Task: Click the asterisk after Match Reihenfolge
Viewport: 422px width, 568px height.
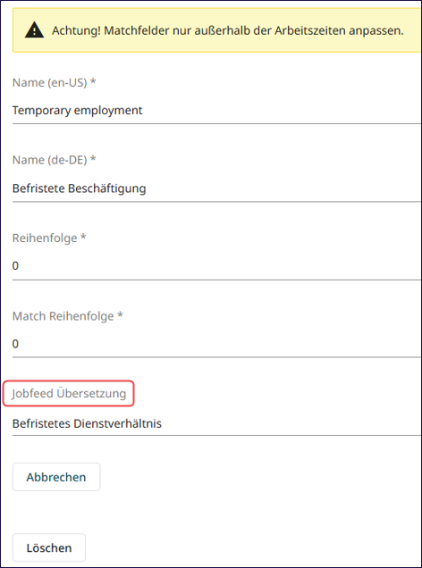Action: coord(120,315)
